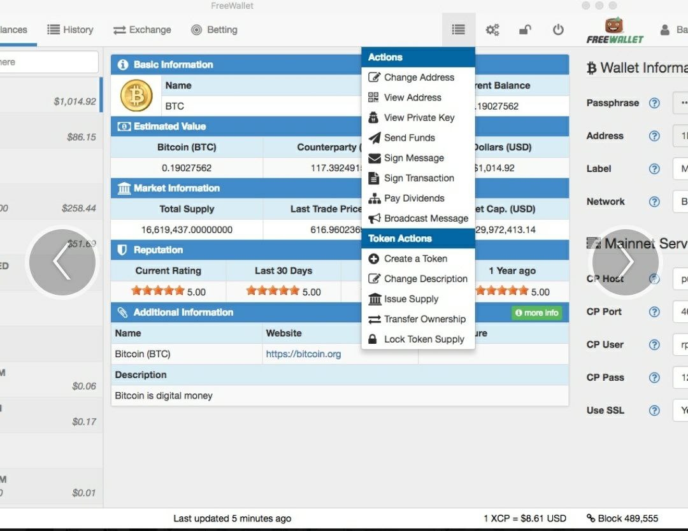Switch to the Exchange tab

[142, 30]
